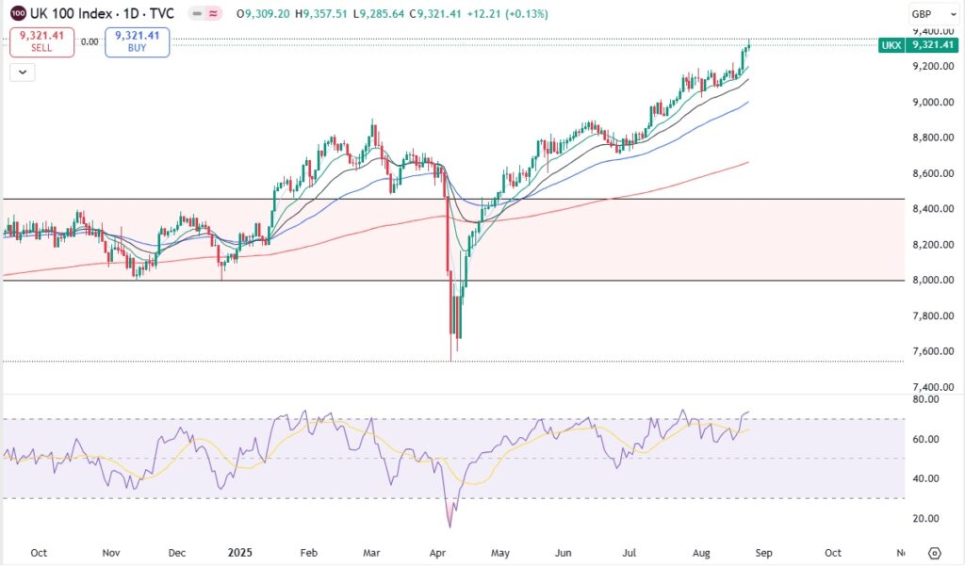This screenshot has width=965, height=566.
Task: Click the red dash icon beside the title
Action: pyautogui.click(x=197, y=13)
